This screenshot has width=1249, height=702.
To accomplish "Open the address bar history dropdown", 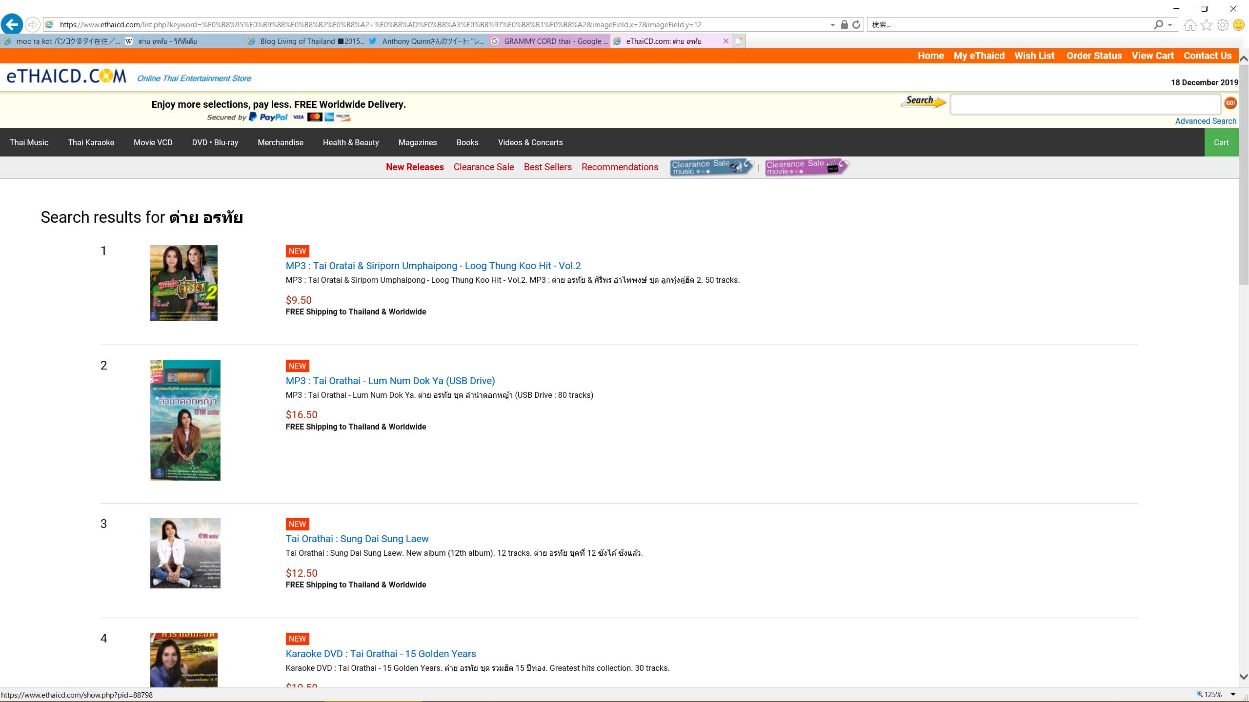I will (x=832, y=25).
